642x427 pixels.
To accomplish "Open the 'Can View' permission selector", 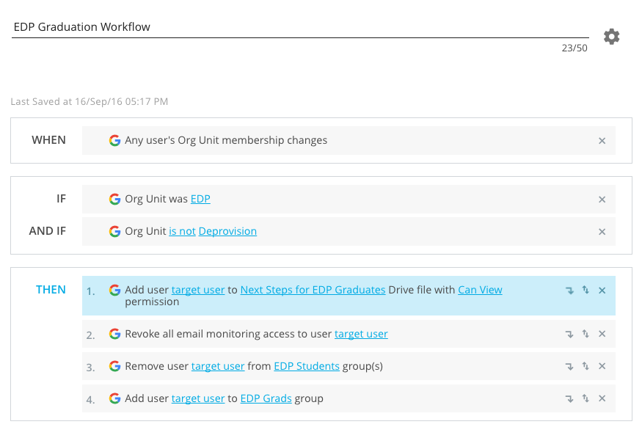I will pos(480,290).
